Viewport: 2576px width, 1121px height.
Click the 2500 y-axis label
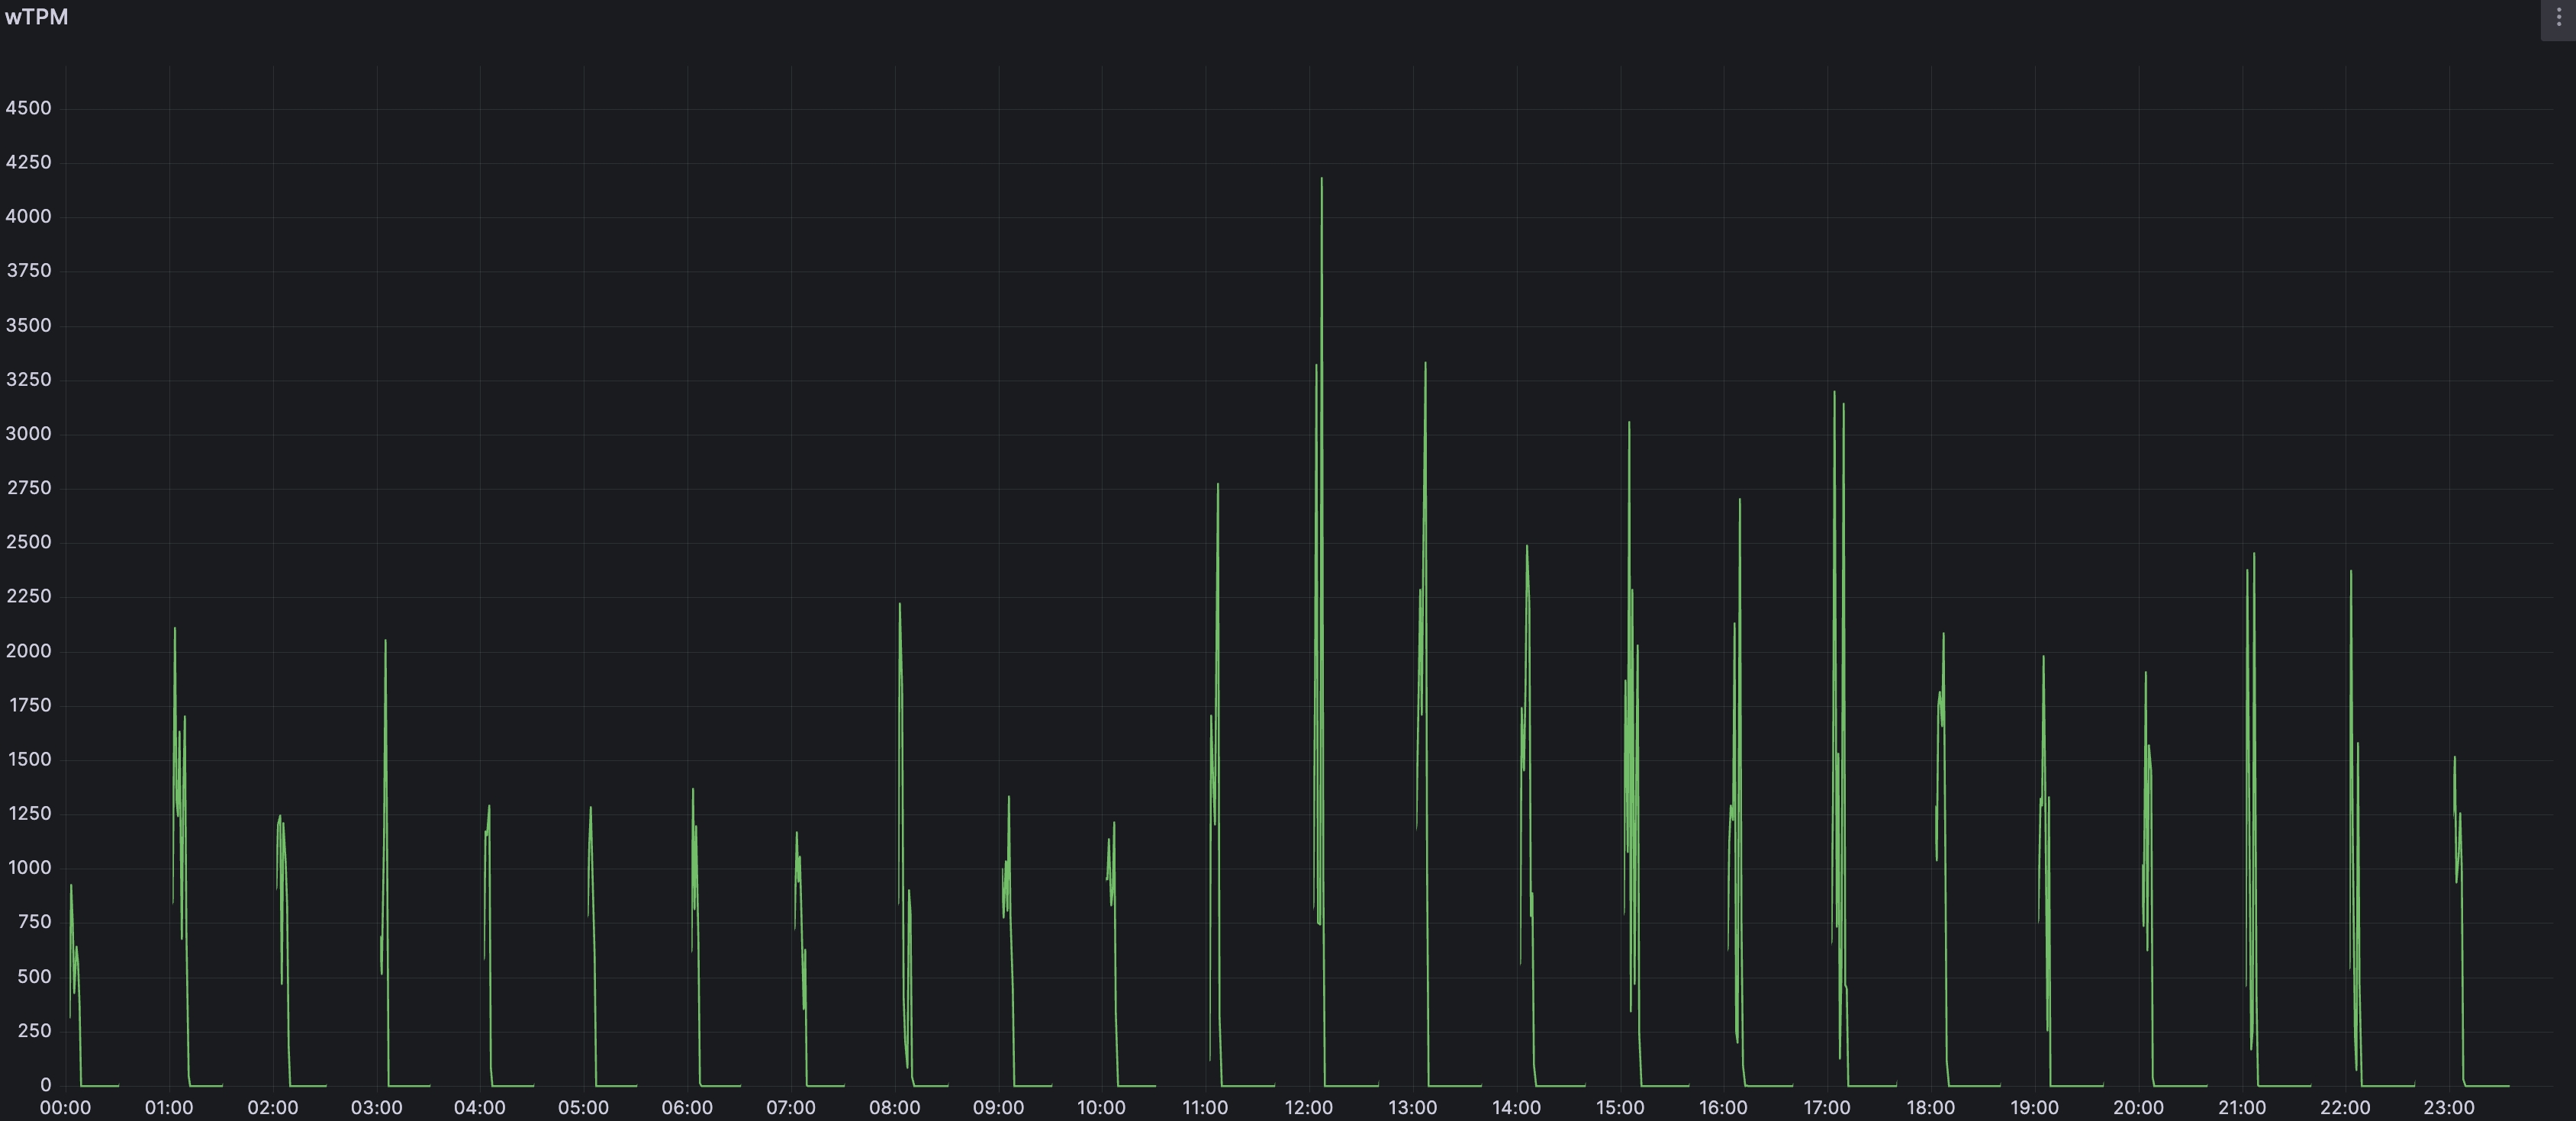click(x=28, y=542)
